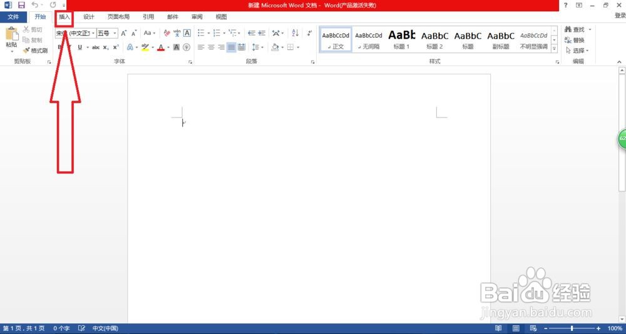Open the Select (选择) dropdown

(x=577, y=51)
